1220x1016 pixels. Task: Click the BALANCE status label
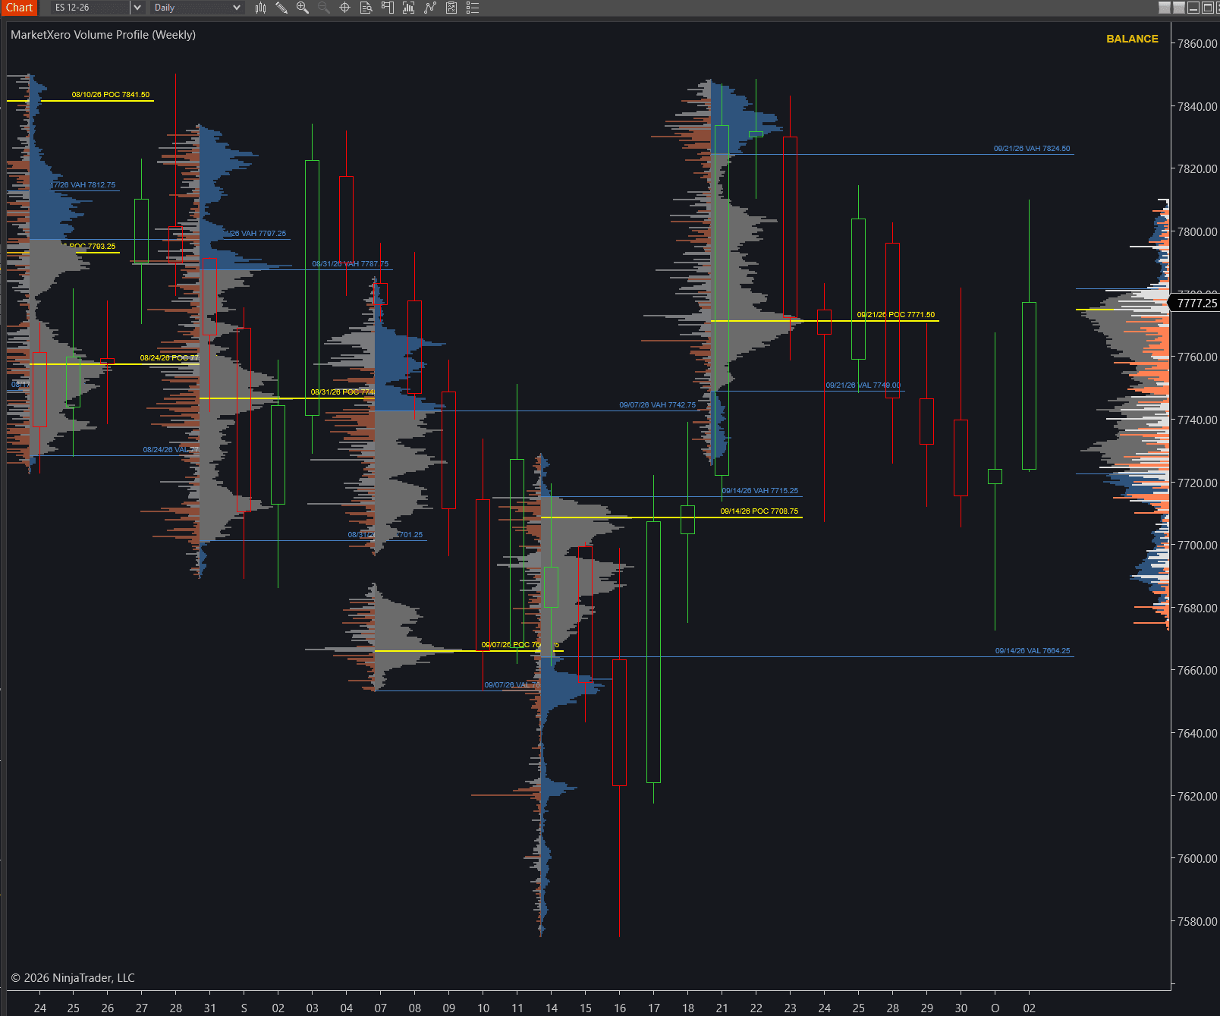[1132, 39]
